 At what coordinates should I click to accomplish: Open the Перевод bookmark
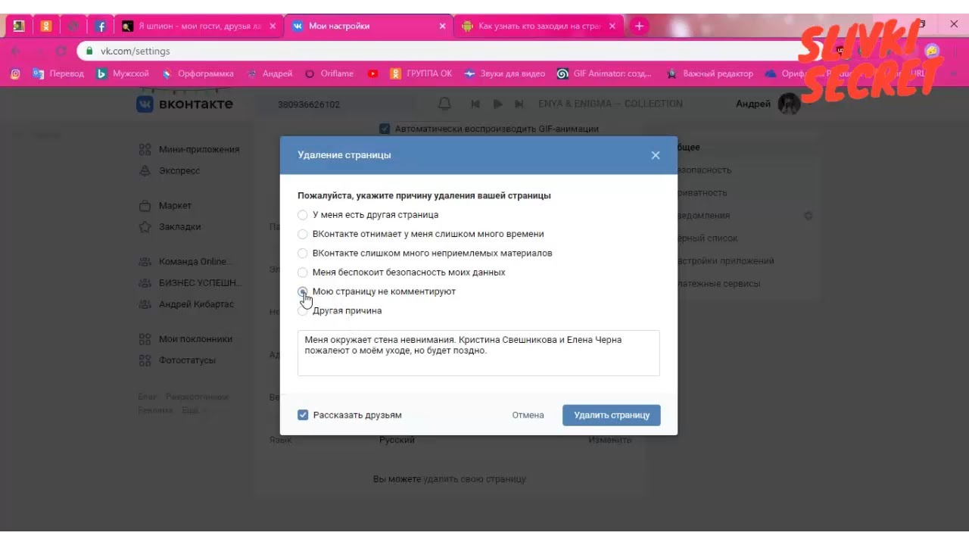58,73
